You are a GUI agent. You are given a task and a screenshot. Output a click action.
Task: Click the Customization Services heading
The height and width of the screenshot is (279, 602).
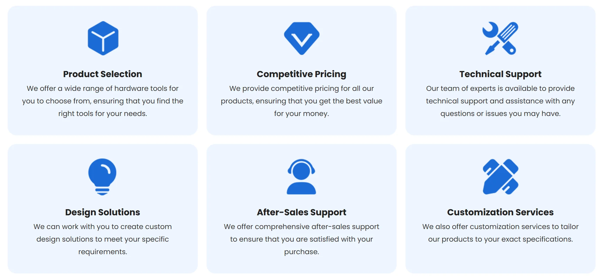click(500, 212)
